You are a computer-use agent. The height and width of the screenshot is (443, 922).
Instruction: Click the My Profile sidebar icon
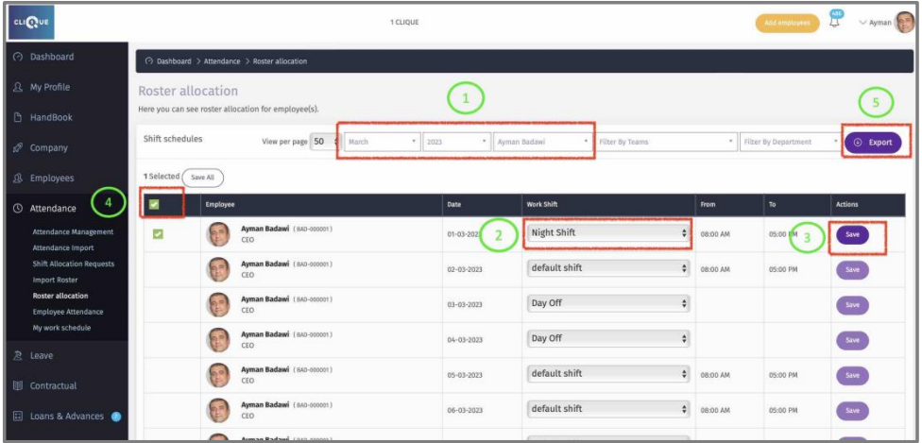pos(18,87)
